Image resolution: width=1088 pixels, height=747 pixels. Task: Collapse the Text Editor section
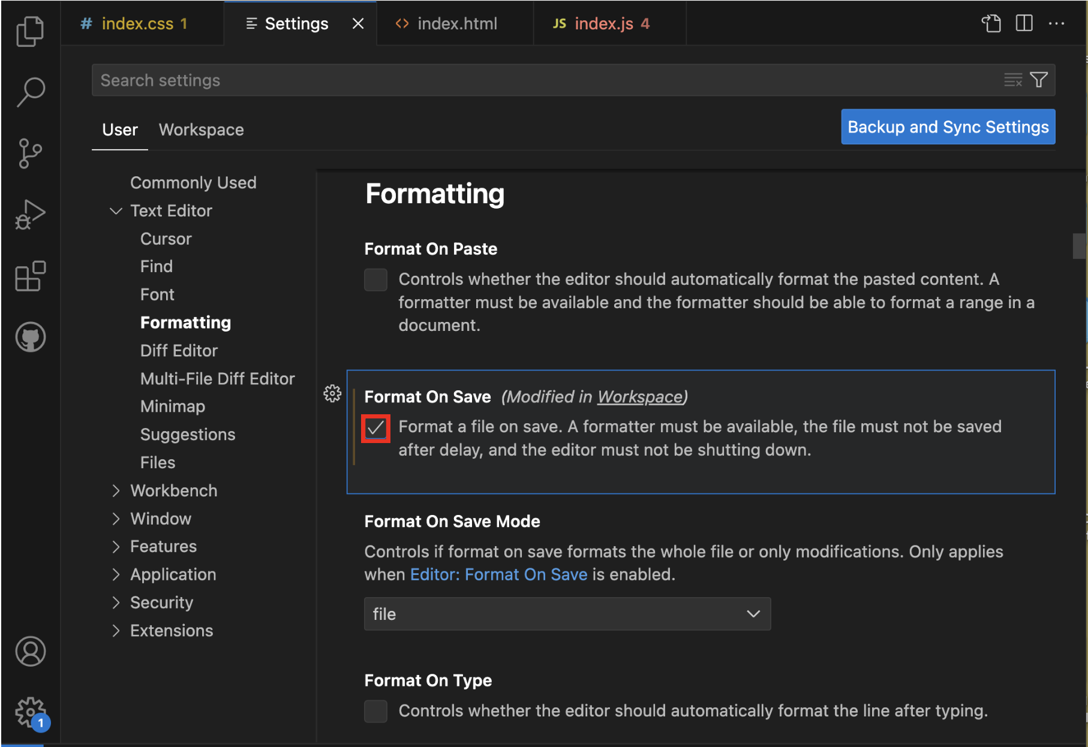point(116,210)
